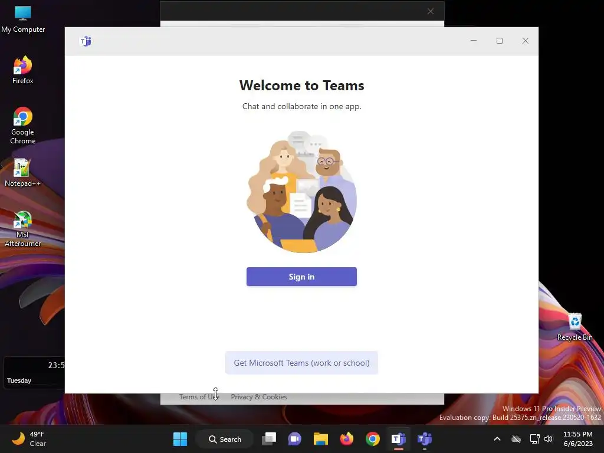Open the clock showing 11:55 PM
This screenshot has height=453, width=604.
(578, 439)
